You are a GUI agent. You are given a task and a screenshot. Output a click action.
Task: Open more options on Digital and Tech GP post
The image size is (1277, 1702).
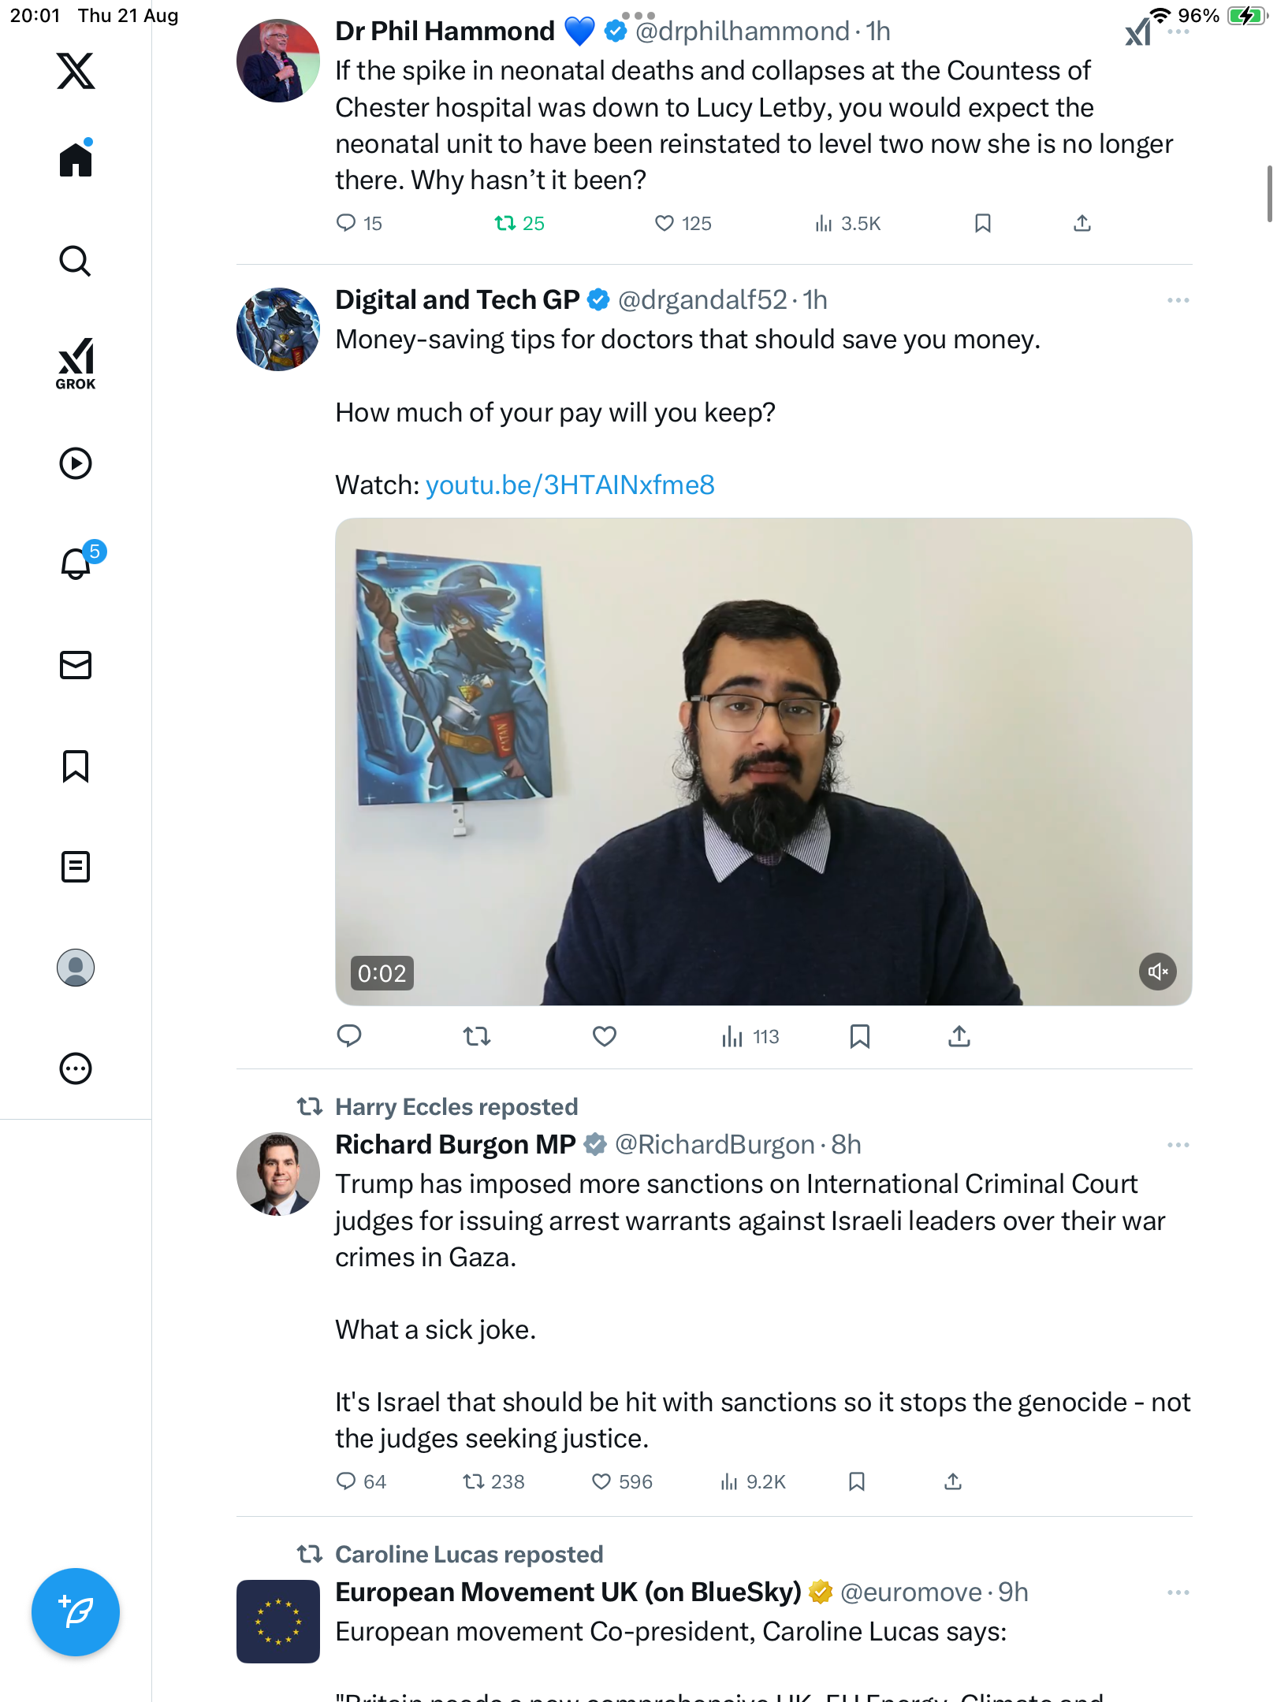click(1178, 300)
